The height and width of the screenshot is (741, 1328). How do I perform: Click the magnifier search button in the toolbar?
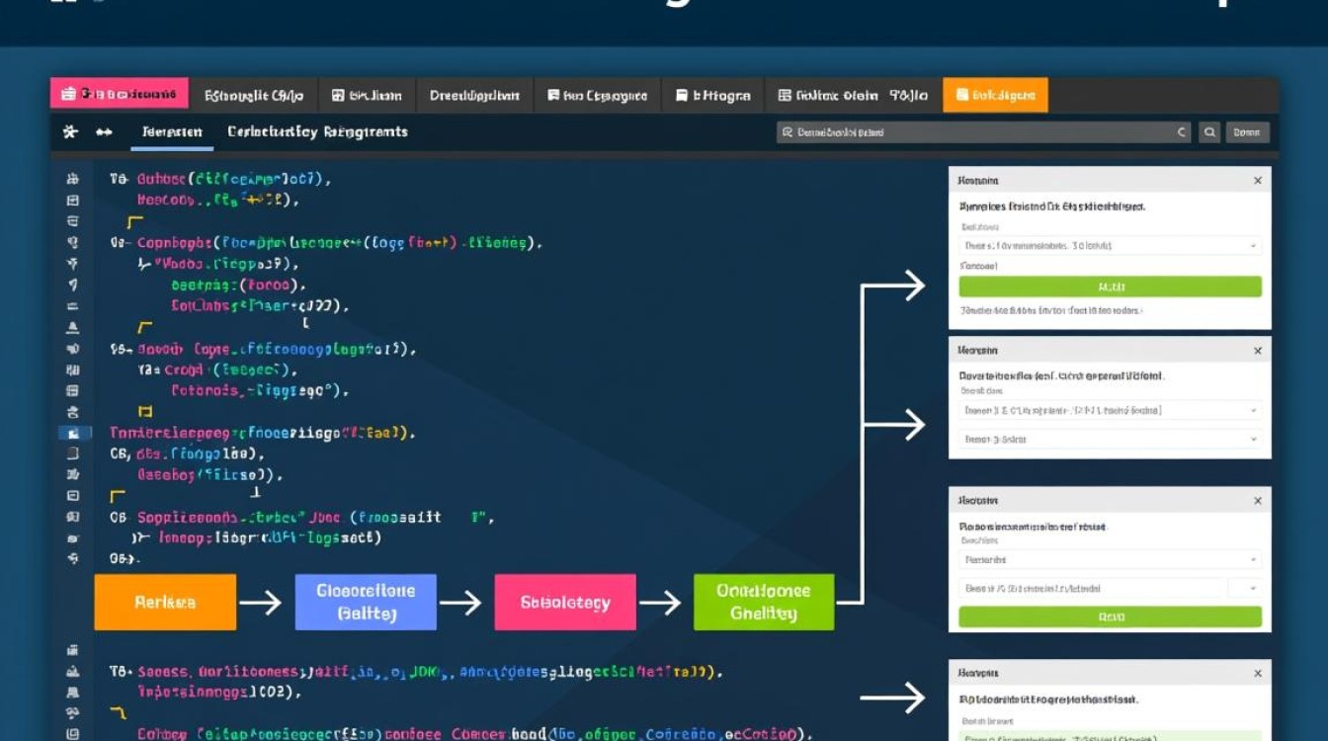point(1209,131)
